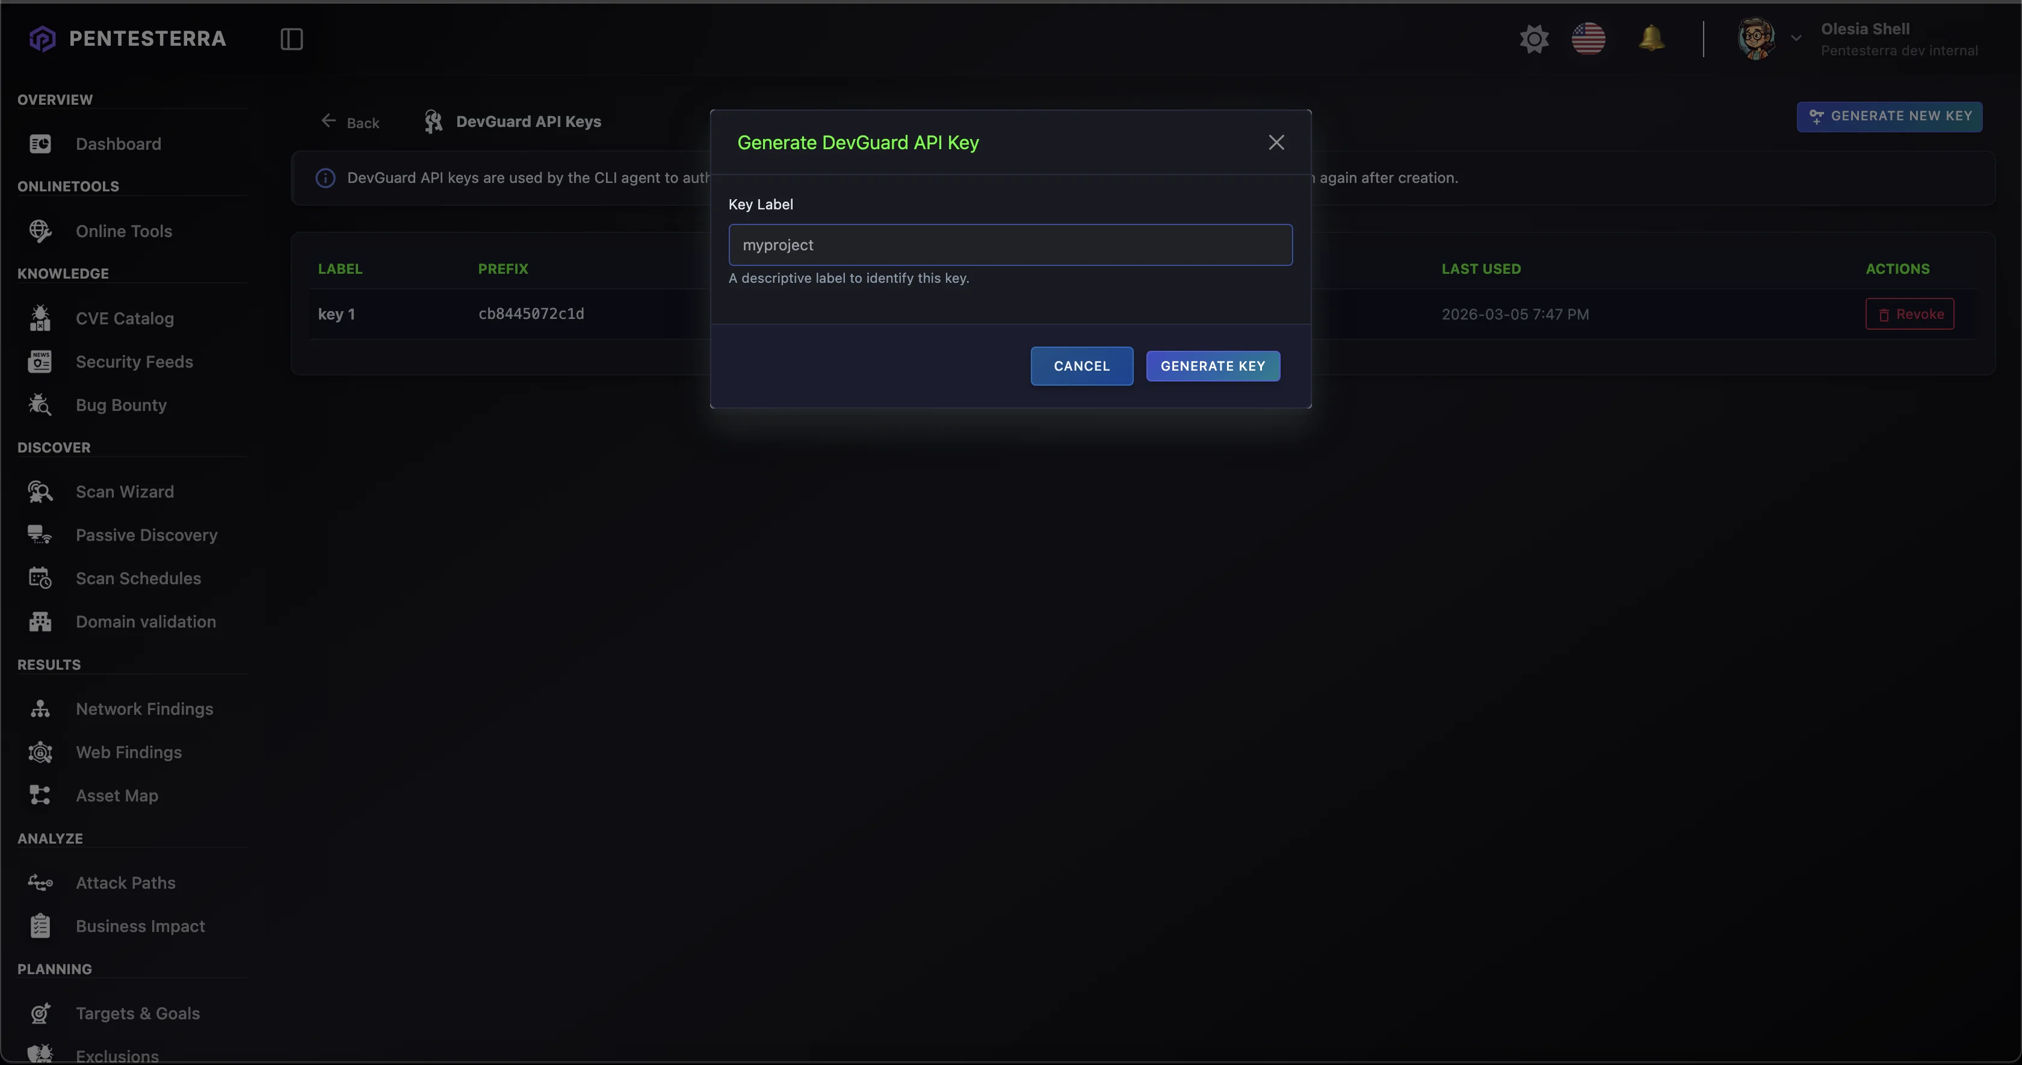The height and width of the screenshot is (1065, 2022).
Task: Open the CVE Catalog bug icon
Action: coord(40,318)
